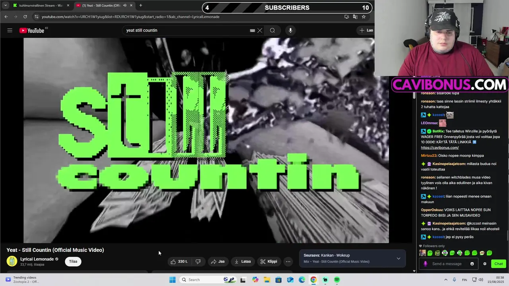Open File Explorer from the taskbar
This screenshot has height=286, width=509.
click(x=267, y=280)
